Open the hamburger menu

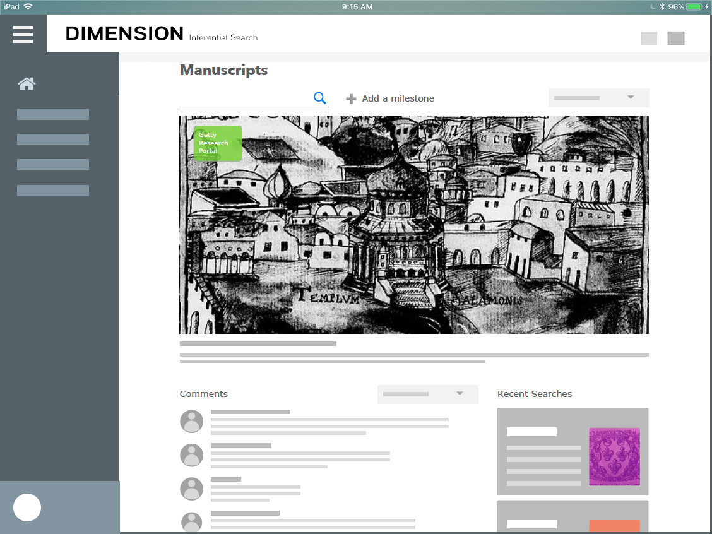pos(23,34)
